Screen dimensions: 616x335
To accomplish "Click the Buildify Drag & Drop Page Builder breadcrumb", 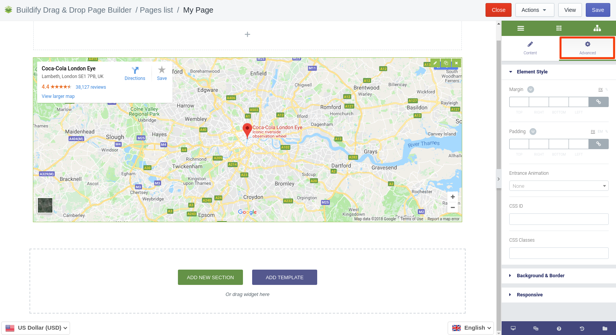I will [74, 10].
